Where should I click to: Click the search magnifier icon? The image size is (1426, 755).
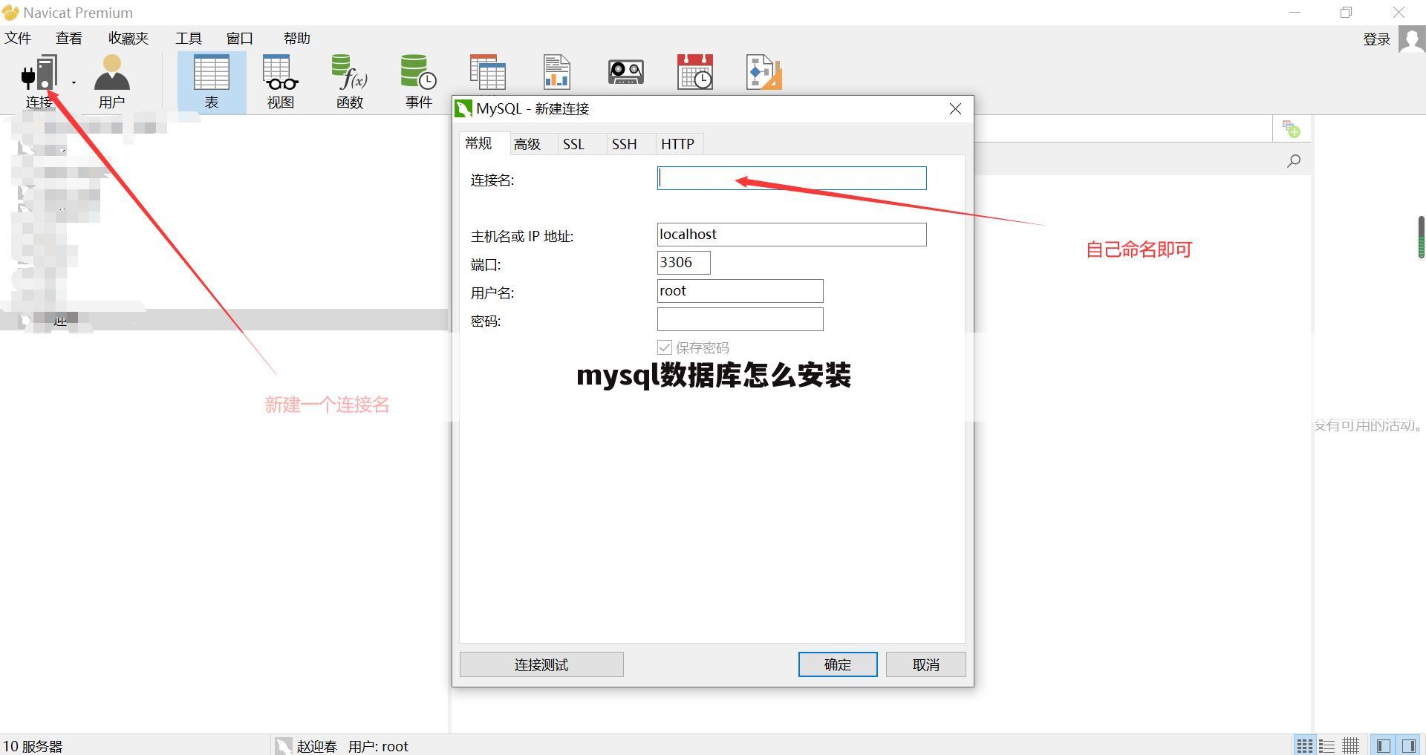(x=1294, y=161)
